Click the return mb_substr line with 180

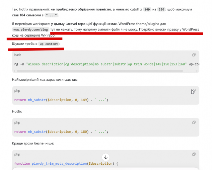61,132
